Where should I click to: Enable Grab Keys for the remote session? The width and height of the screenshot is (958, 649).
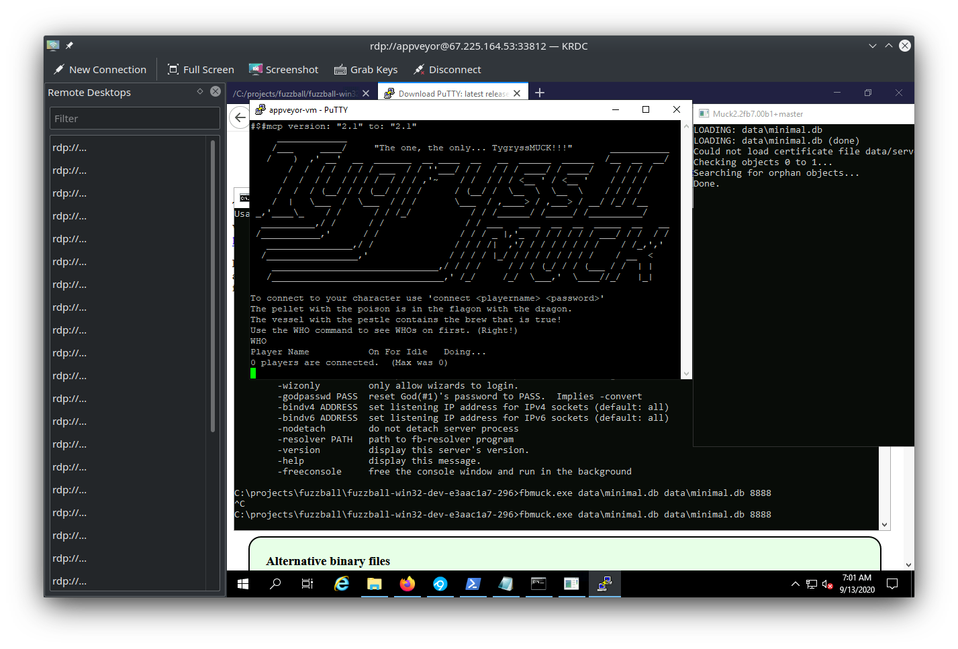(366, 70)
